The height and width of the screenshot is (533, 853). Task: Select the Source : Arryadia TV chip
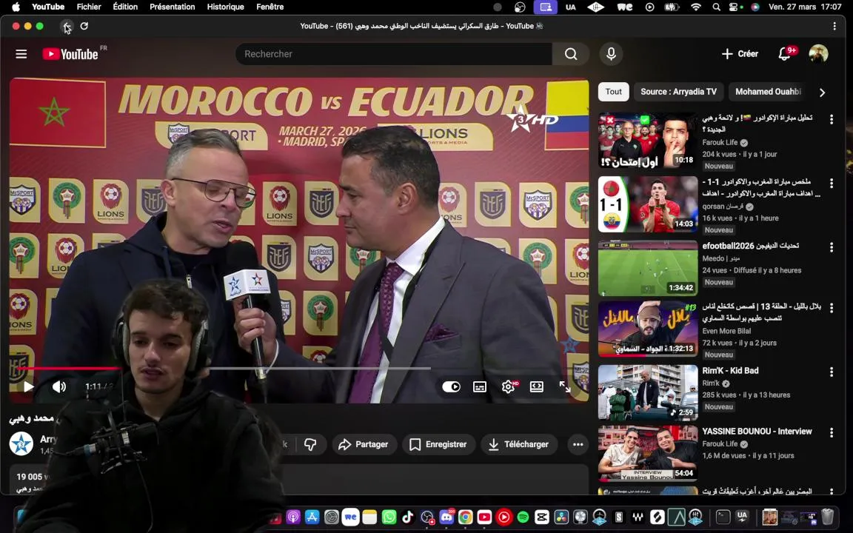tap(678, 92)
